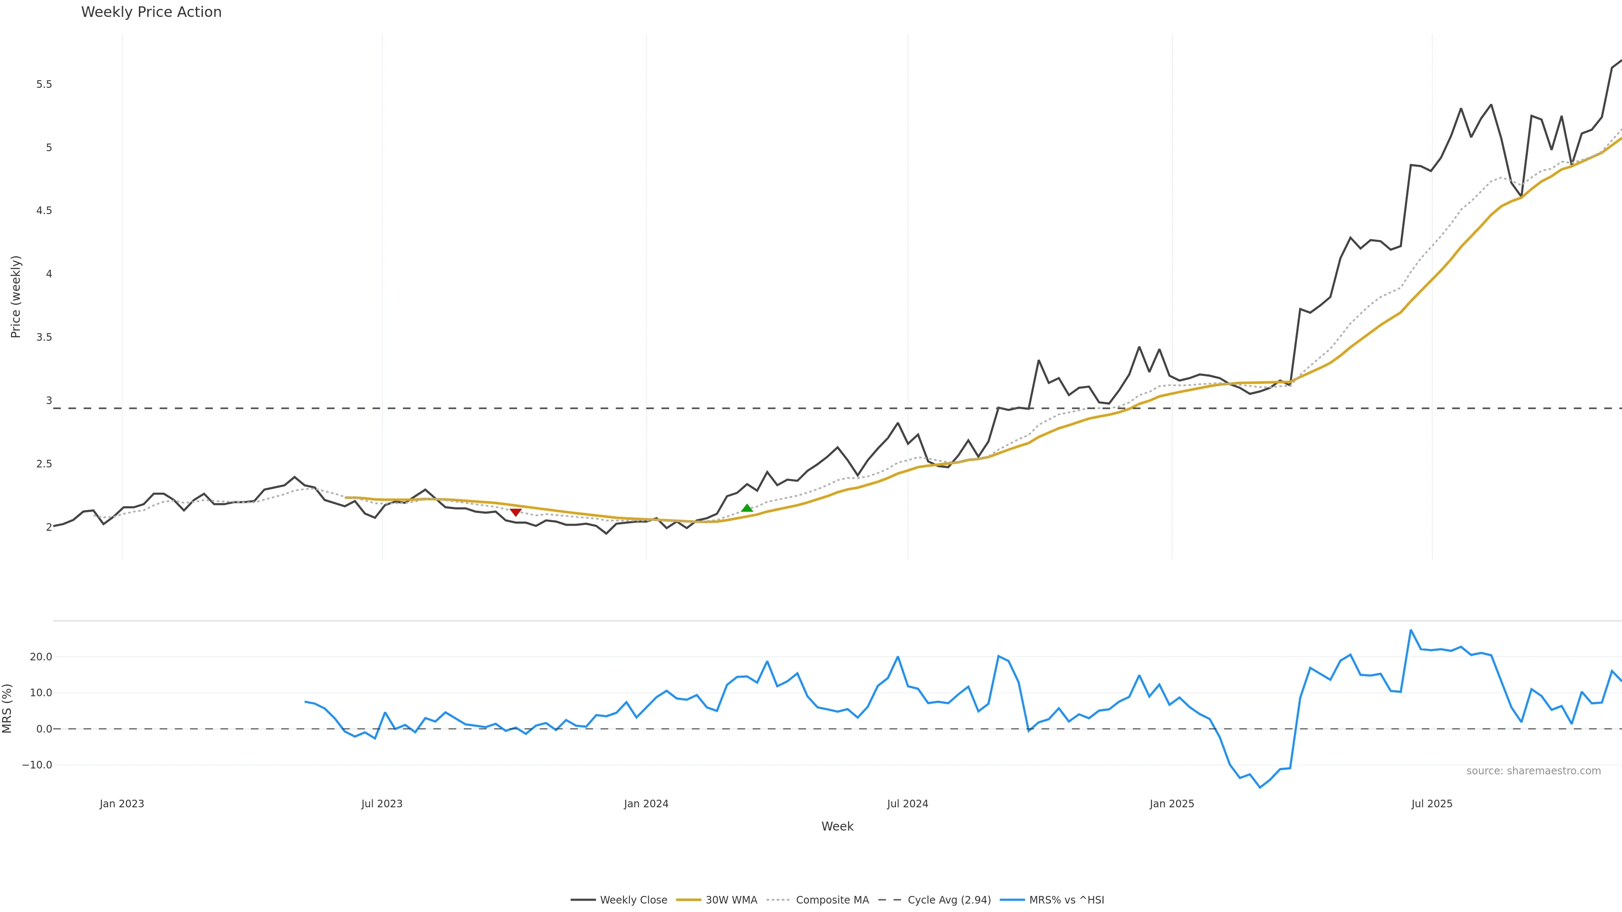
Task: Click the Jan 2024 date tick label
Action: pos(646,804)
